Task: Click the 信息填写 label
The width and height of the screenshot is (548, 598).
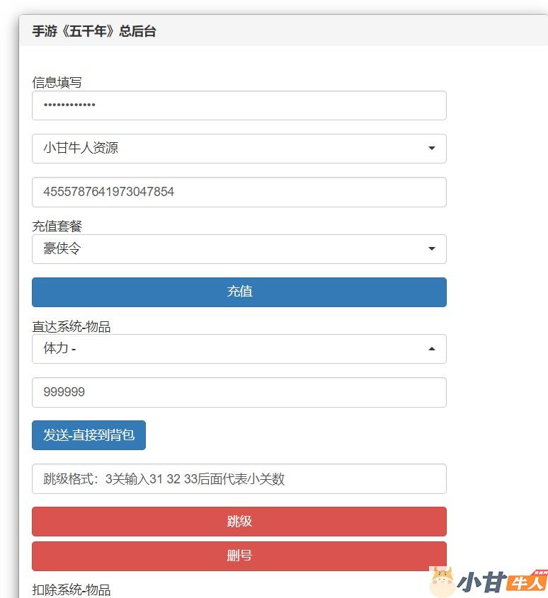Action: 57,82
